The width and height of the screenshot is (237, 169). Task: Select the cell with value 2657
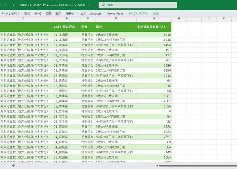tap(154, 137)
